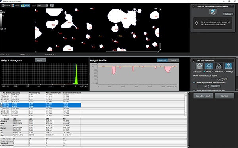This screenshot has width=238, height=148.
Task: Click the Sum row label in statistics
Action: [x=2, y=135]
